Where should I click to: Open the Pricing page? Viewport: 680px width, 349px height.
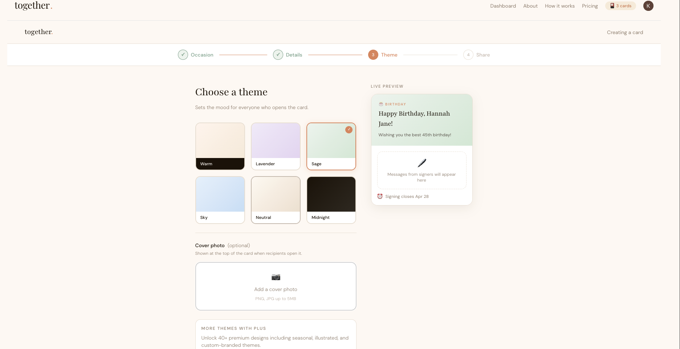point(590,6)
